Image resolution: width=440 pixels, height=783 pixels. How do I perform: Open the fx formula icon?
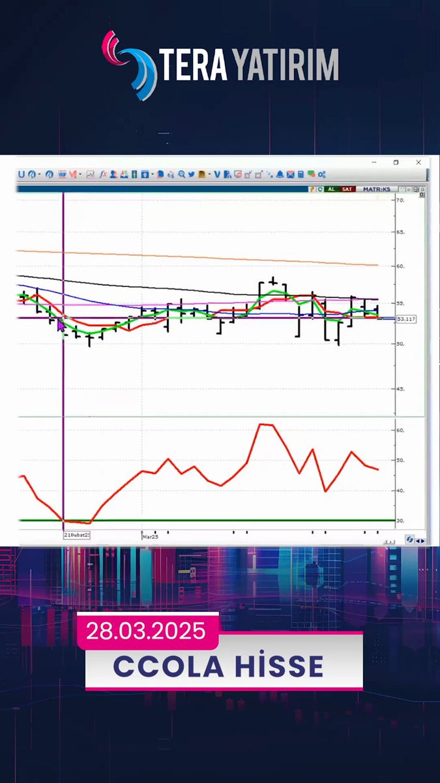pos(102,174)
